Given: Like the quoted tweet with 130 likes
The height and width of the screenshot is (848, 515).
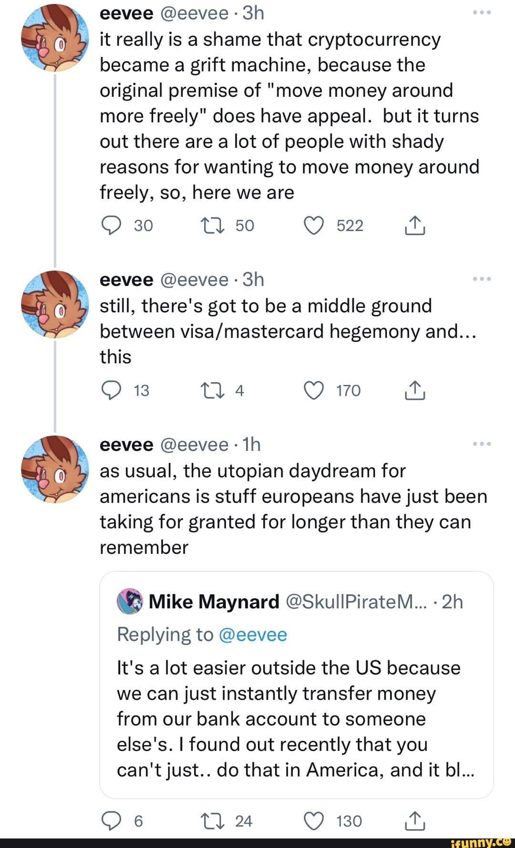Looking at the screenshot, I should pos(315,820).
